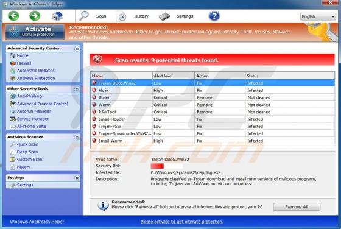The width and height of the screenshot is (341, 229).
Task: Click the green back arrow icon
Action: coord(13,16)
